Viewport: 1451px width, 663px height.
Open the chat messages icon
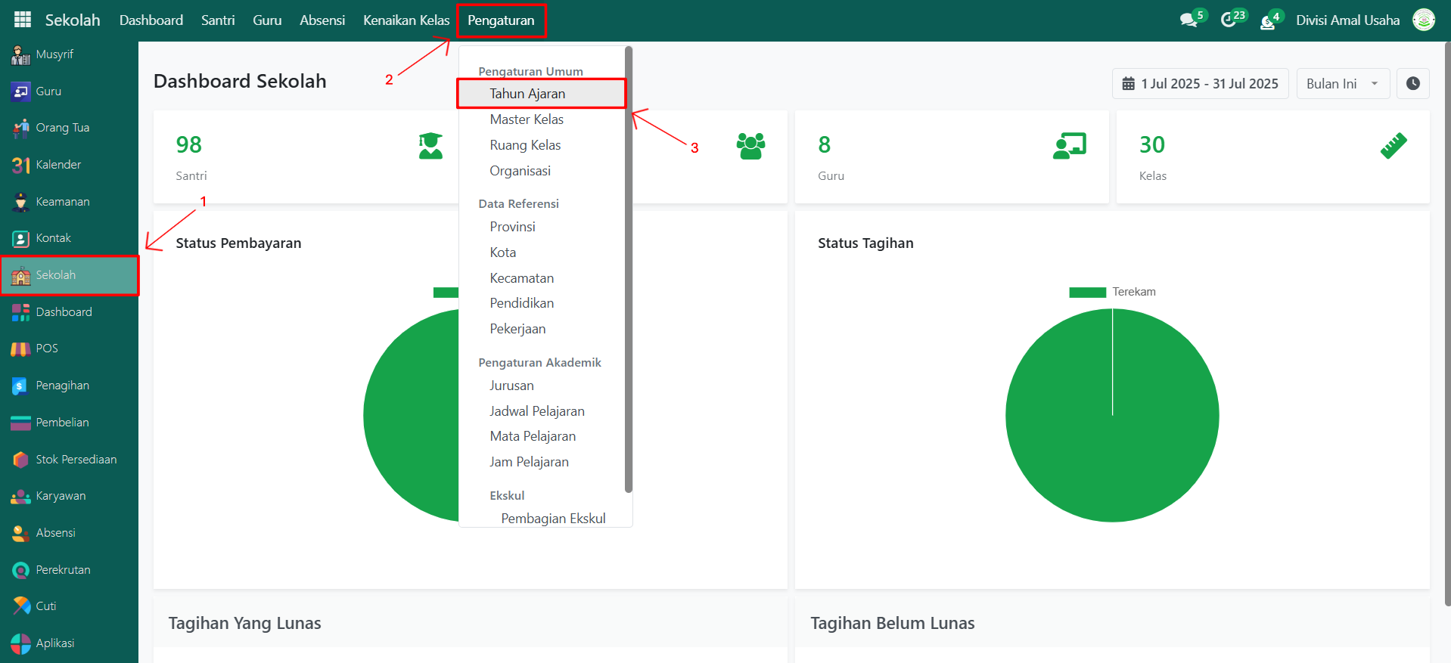tap(1188, 20)
